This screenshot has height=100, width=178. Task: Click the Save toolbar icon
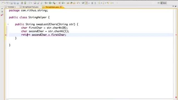coord(12,3)
